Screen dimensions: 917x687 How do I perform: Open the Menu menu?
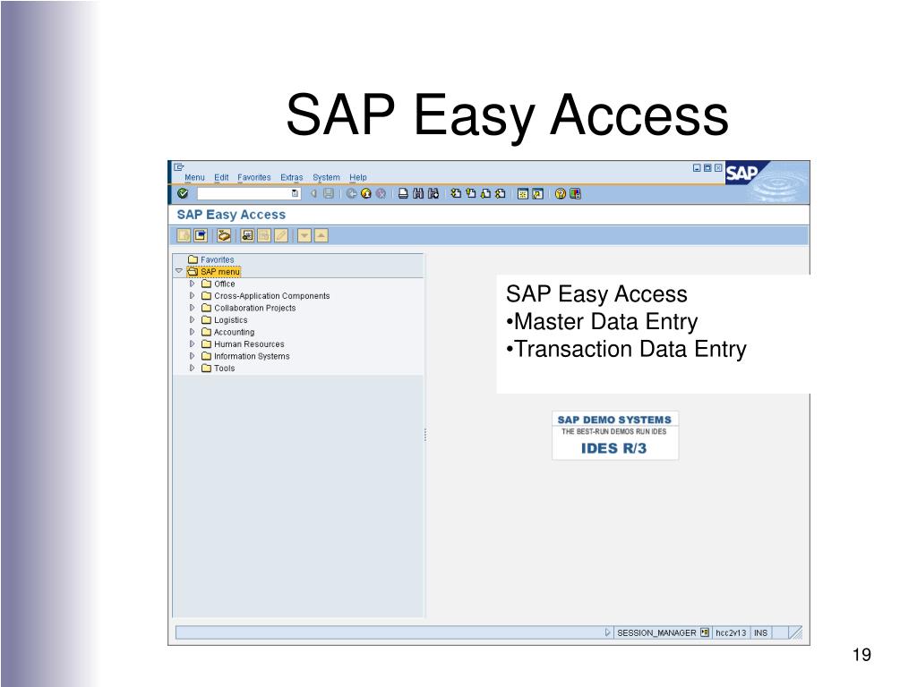pyautogui.click(x=194, y=178)
